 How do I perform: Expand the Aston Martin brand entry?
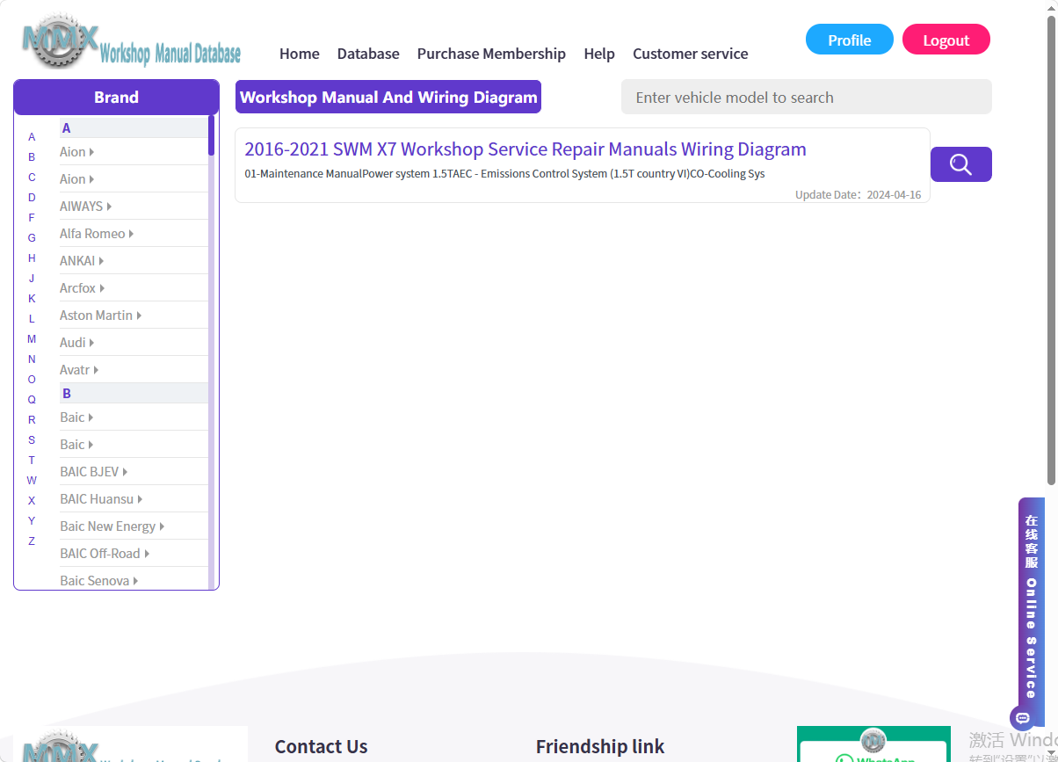click(x=100, y=316)
